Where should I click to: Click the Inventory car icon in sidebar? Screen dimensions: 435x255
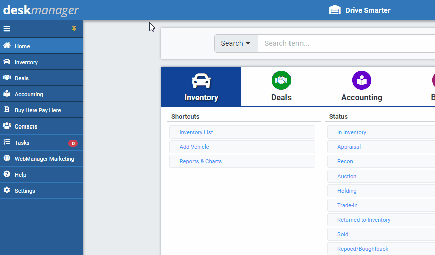pyautogui.click(x=7, y=62)
